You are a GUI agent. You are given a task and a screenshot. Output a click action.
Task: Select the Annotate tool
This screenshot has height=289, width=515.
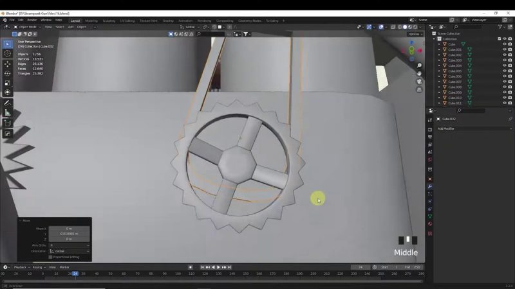[x=8, y=103]
